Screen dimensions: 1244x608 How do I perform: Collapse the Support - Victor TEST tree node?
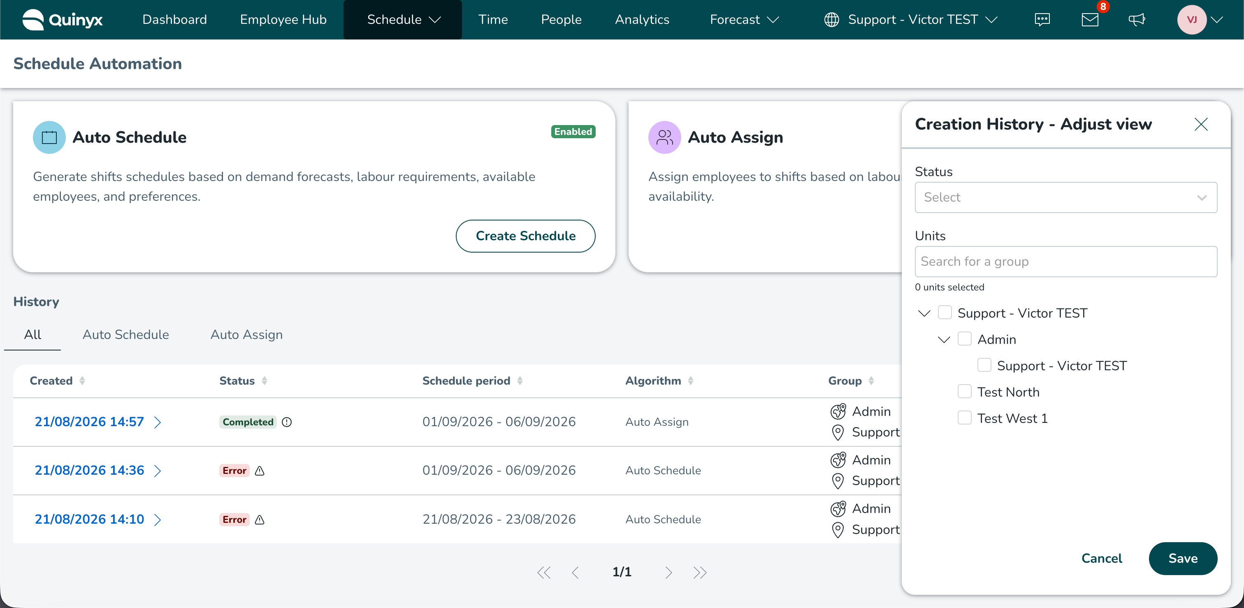click(924, 313)
